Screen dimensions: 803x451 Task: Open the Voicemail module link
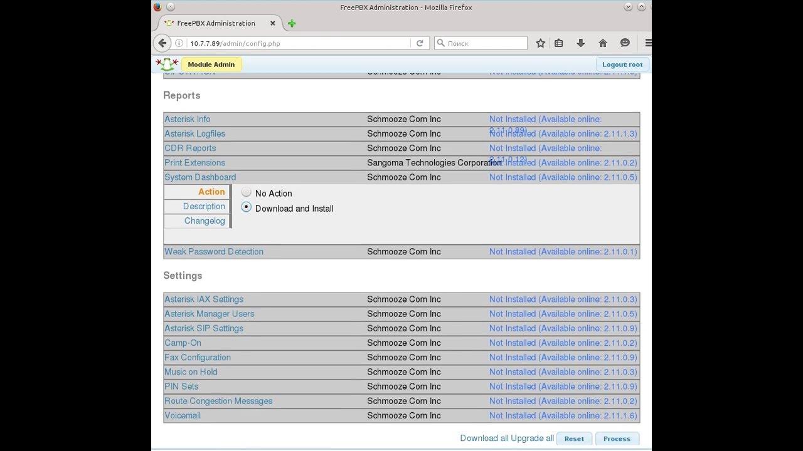[183, 415]
